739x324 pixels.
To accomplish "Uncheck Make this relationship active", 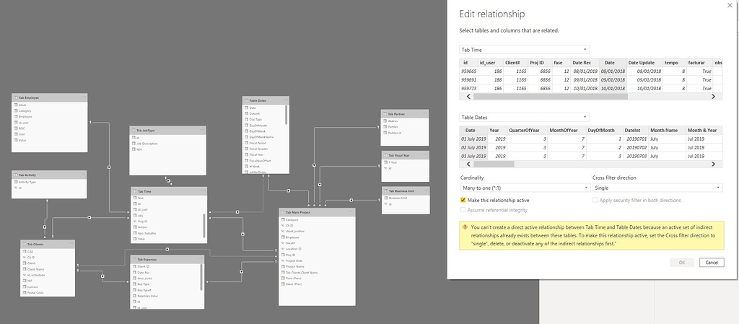I will (x=463, y=200).
